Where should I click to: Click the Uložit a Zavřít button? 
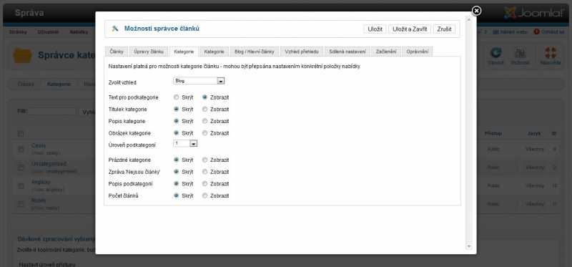tap(410, 29)
